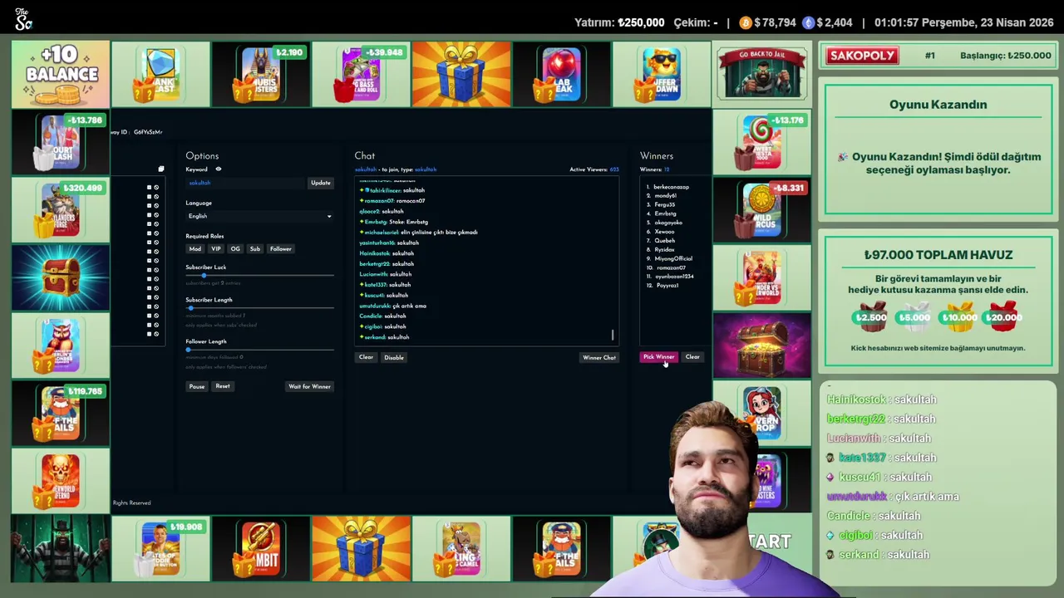Click the Başlangıç ₺250.000 label
The image size is (1064, 598).
[x=1006, y=56]
